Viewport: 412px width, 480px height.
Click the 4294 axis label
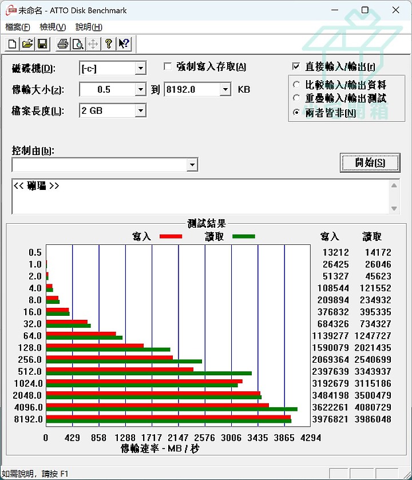pos(311,438)
